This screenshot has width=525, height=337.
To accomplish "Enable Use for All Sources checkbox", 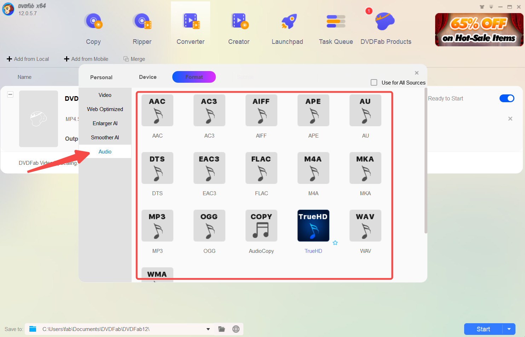I will click(x=374, y=82).
